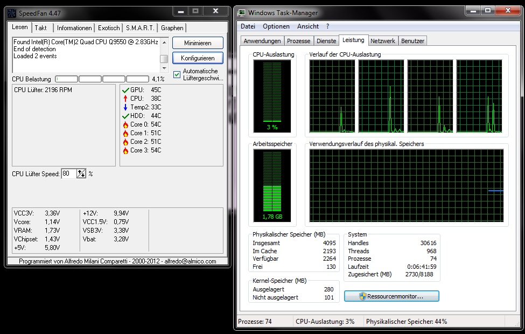This screenshot has width=525, height=334.
Task: Click the physical memory usage history graph
Action: pyautogui.click(x=406, y=186)
